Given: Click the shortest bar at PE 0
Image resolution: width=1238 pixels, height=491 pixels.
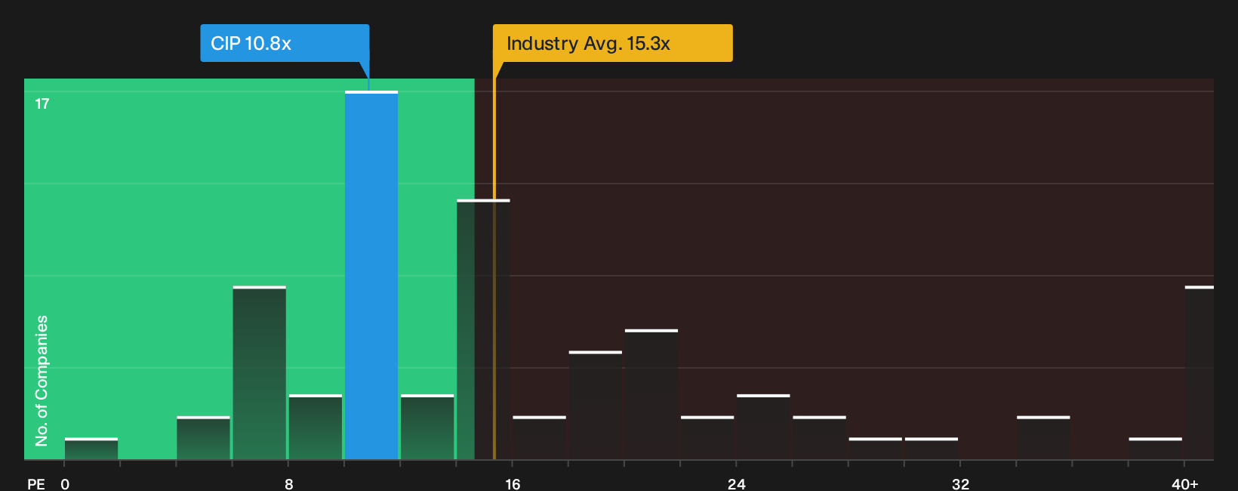Looking at the screenshot, I should 91,449.
